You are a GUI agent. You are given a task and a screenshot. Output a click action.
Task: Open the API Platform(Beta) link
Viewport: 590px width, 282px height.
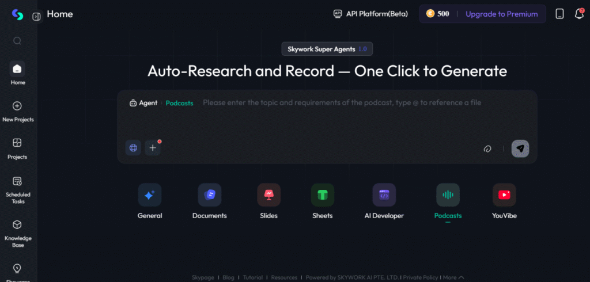click(x=370, y=14)
